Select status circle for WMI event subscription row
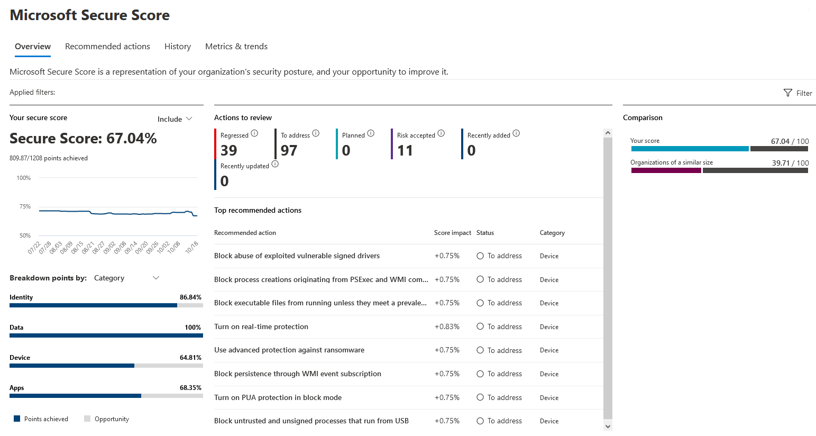 [480, 374]
